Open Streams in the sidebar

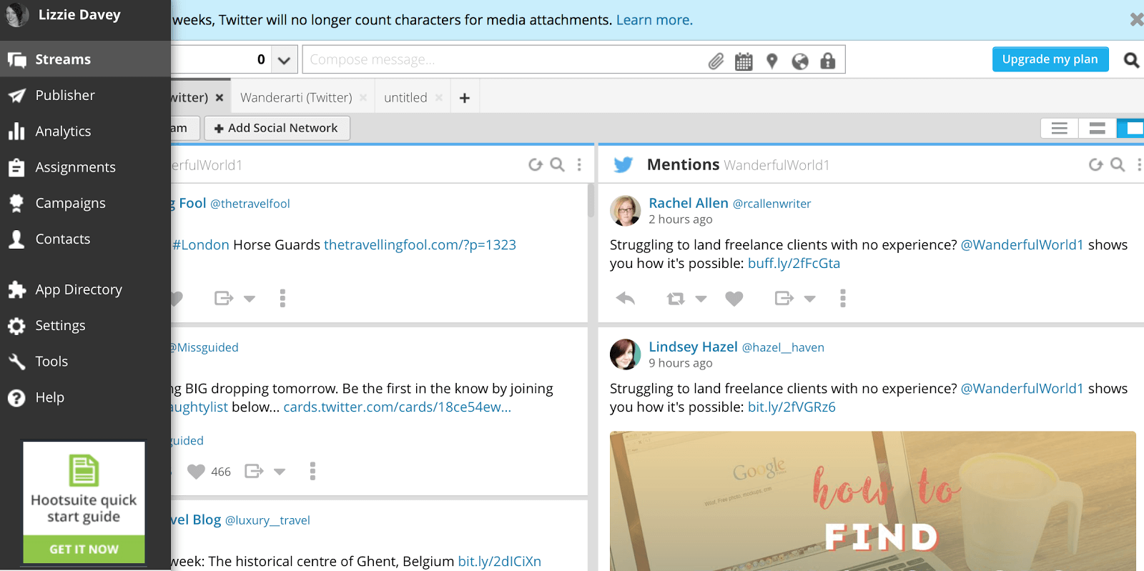pos(85,59)
